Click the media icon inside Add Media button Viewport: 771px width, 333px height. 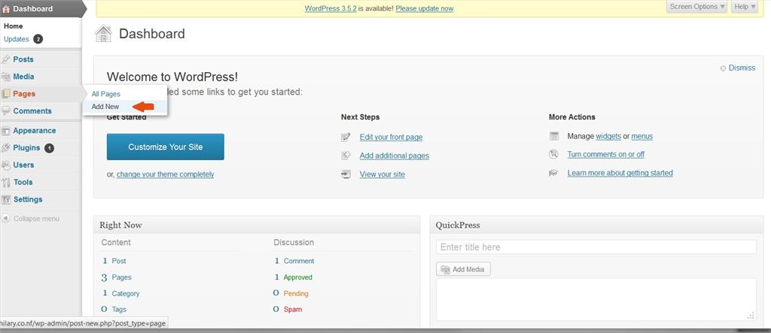click(446, 270)
